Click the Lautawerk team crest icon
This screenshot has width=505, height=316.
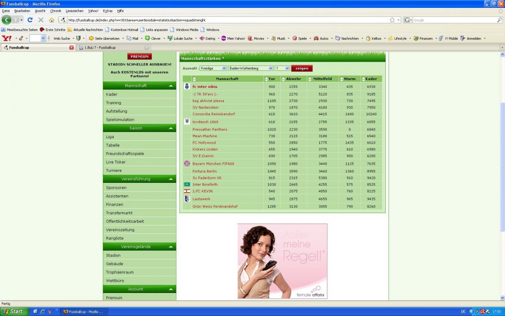[186, 199]
